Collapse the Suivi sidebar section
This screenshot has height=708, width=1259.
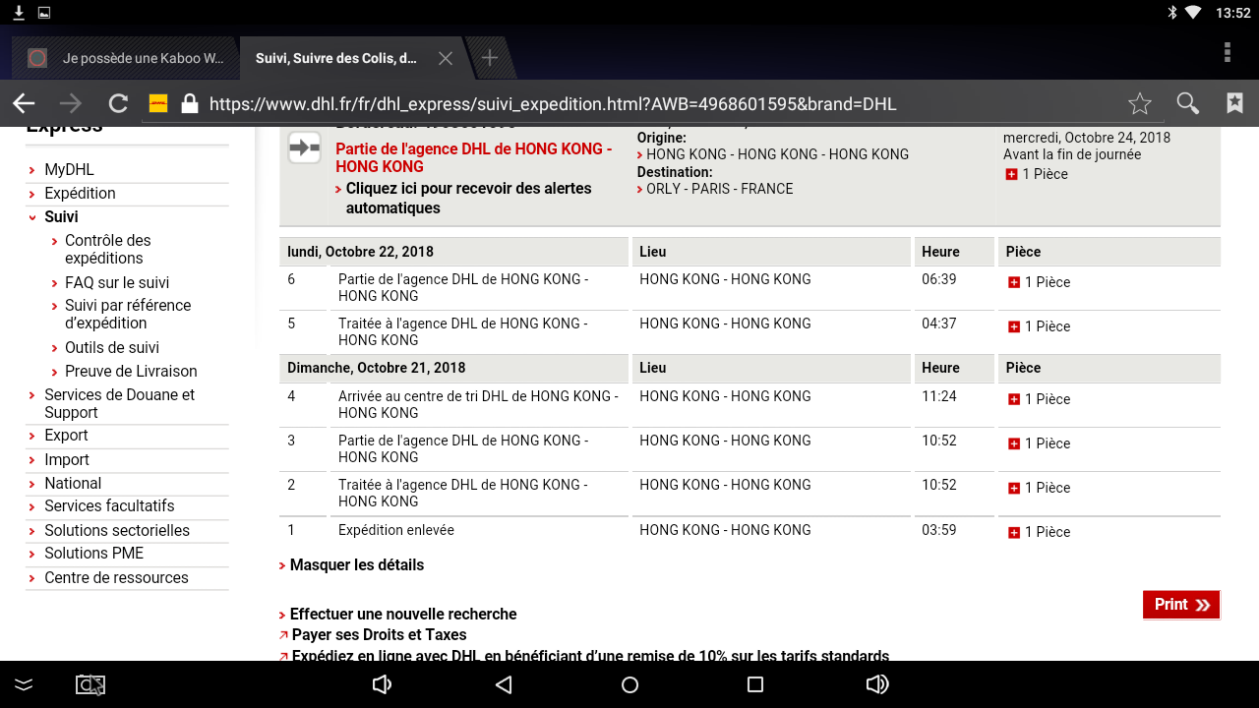[x=61, y=217]
